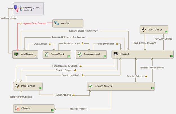Click the bell icon beside Design Approval transition

tap(82, 43)
